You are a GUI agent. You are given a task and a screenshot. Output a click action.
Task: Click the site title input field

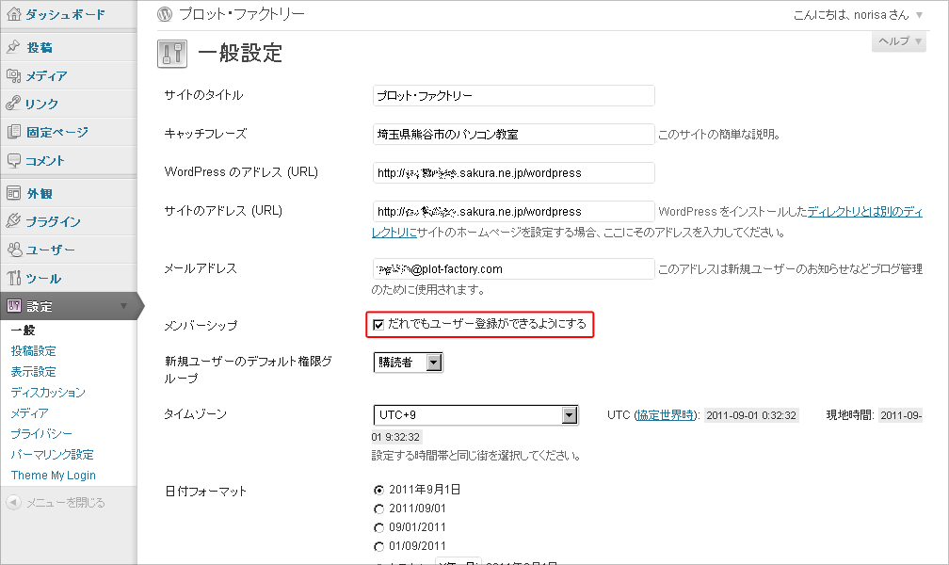(x=513, y=96)
